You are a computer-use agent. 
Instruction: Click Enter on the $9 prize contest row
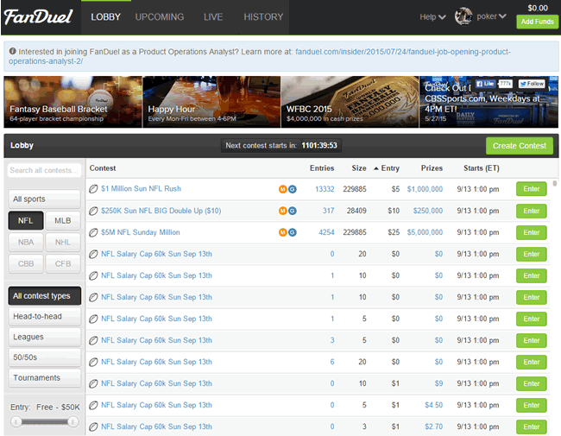click(532, 383)
